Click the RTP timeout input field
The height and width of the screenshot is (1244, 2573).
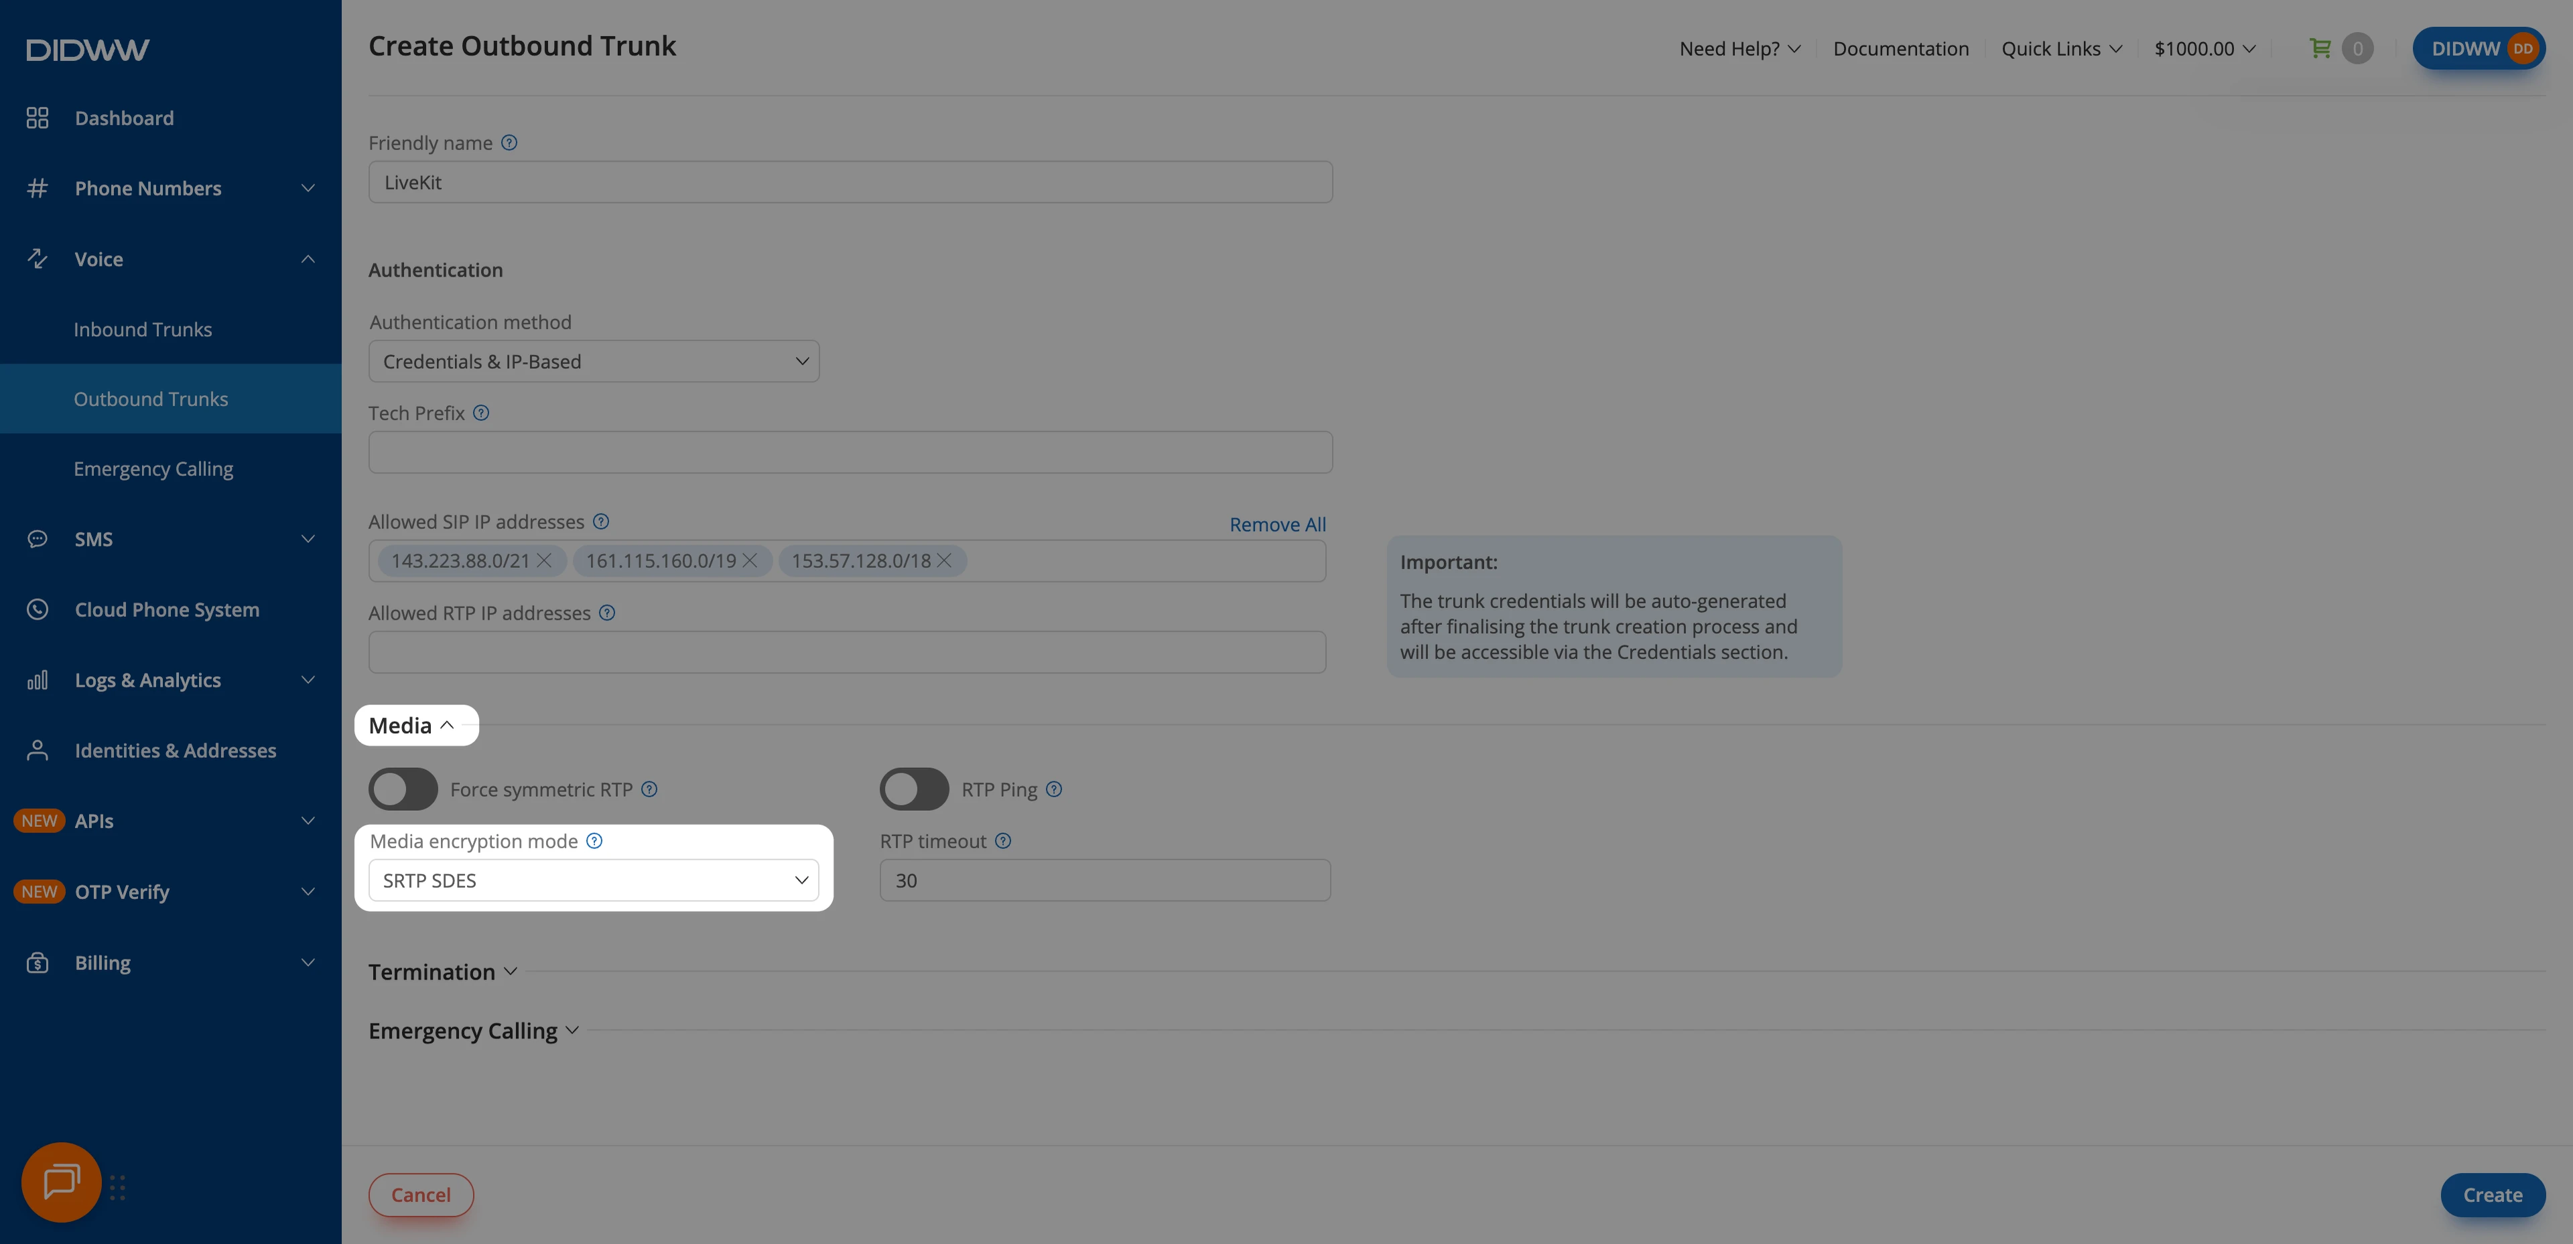tap(1105, 880)
